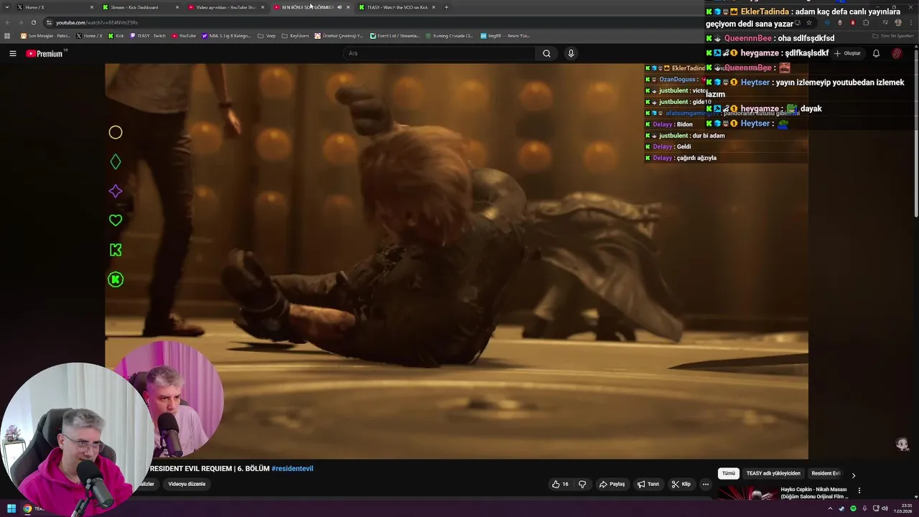Switch to Stream - Kick Dashboard tab

tap(141, 7)
